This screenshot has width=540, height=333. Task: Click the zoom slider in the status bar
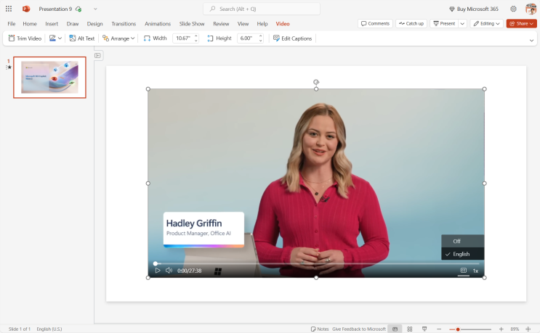[458, 329]
